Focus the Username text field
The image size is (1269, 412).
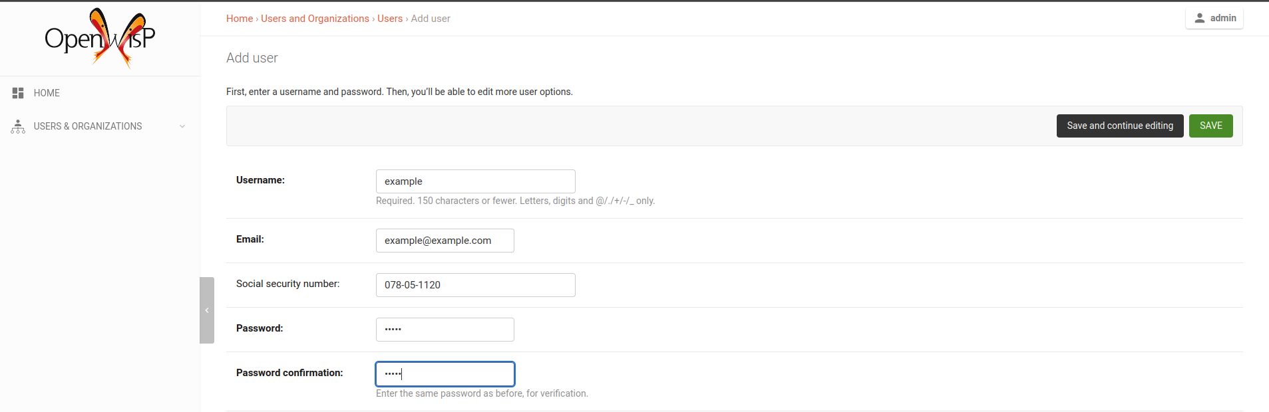[x=475, y=181]
